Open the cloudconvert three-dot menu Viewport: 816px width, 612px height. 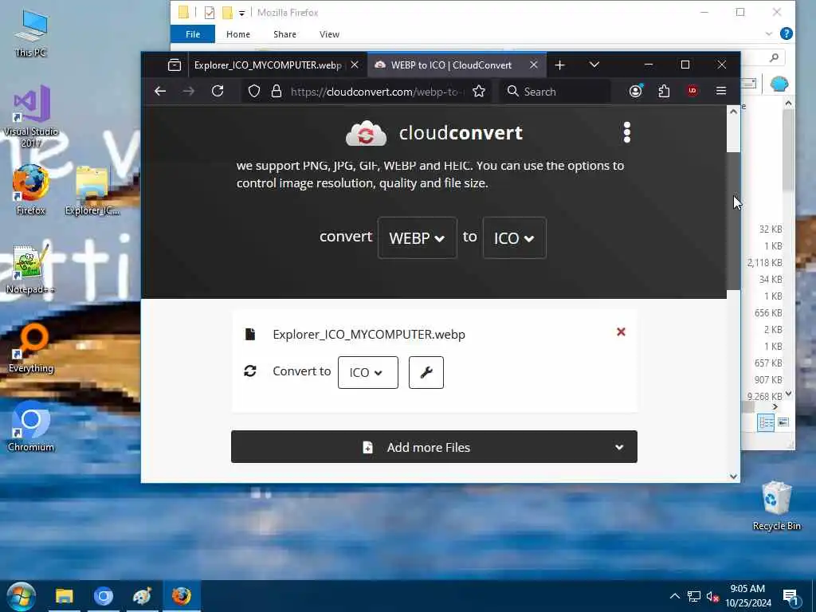(x=627, y=133)
